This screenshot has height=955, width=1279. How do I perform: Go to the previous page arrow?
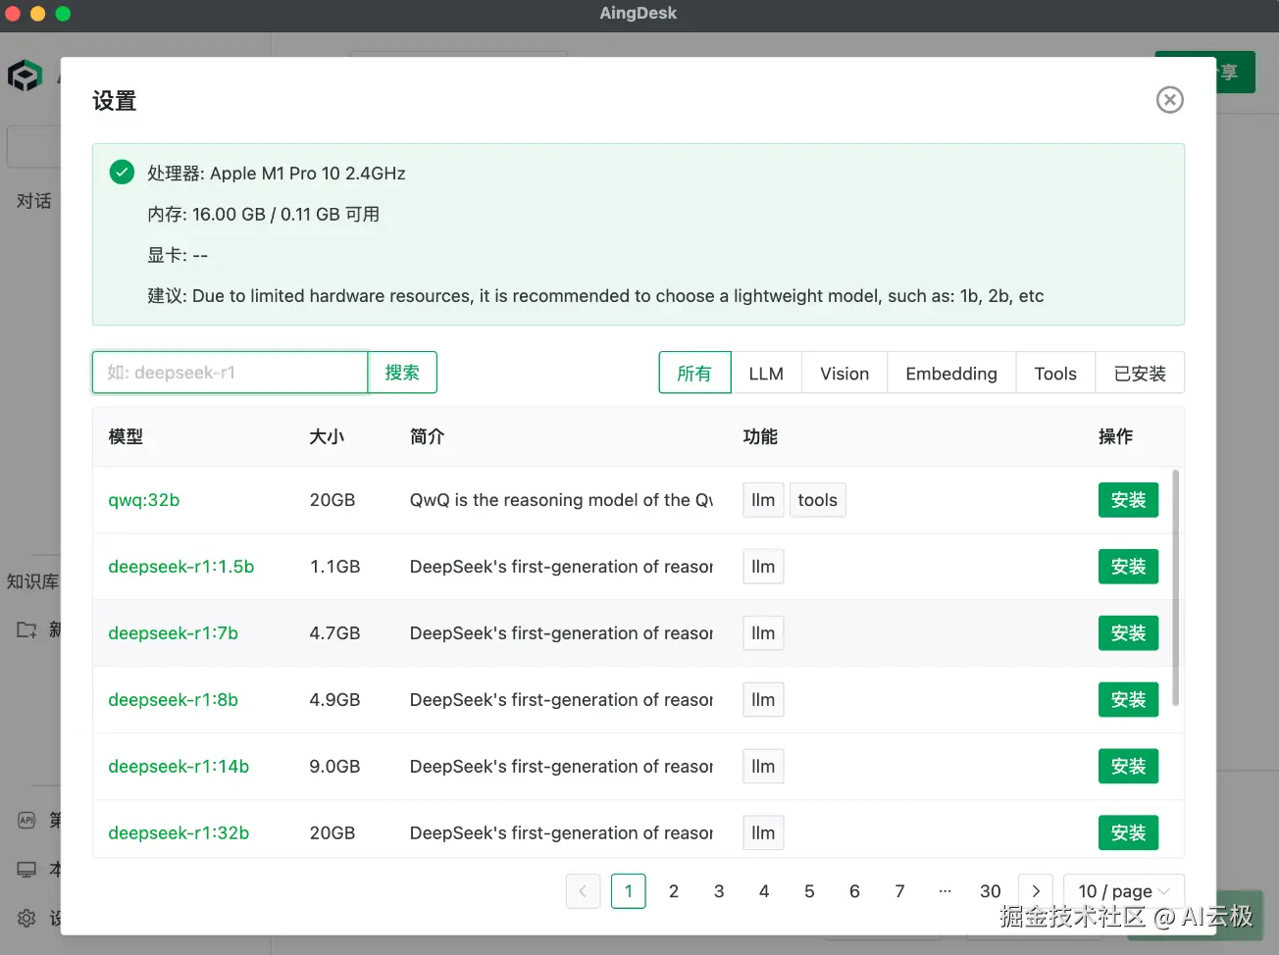[x=583, y=891]
